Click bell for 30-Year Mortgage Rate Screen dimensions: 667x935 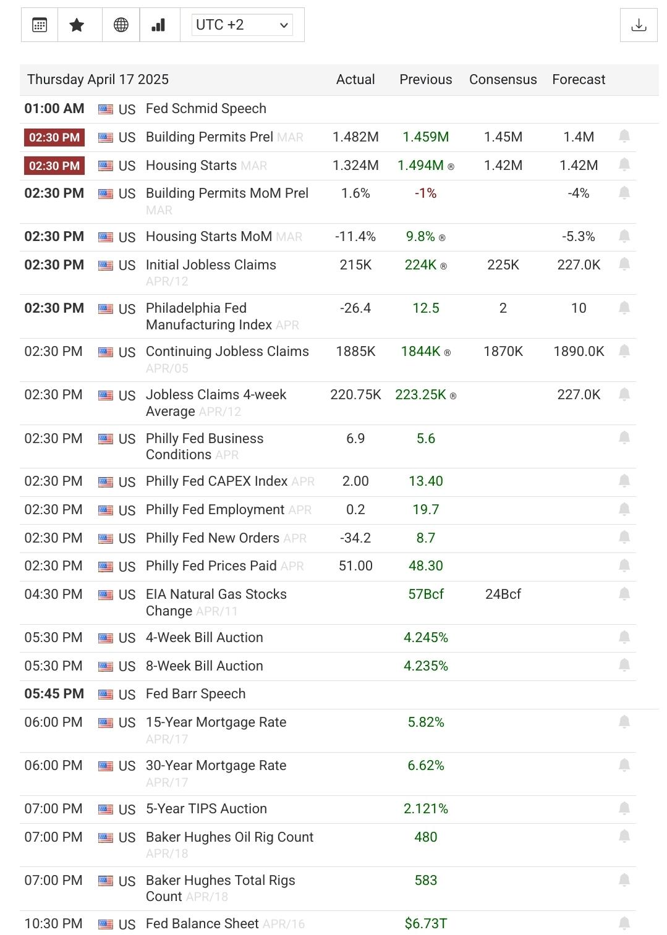tap(624, 765)
